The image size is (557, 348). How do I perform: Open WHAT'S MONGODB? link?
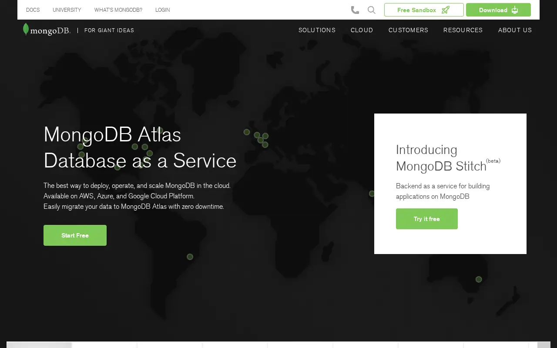point(118,10)
